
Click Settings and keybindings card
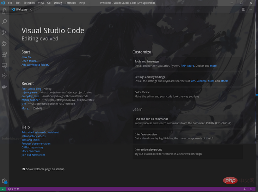coord(188,79)
